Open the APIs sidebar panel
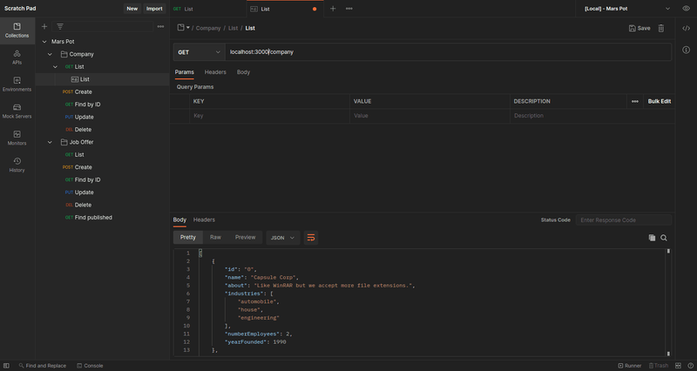 [17, 57]
